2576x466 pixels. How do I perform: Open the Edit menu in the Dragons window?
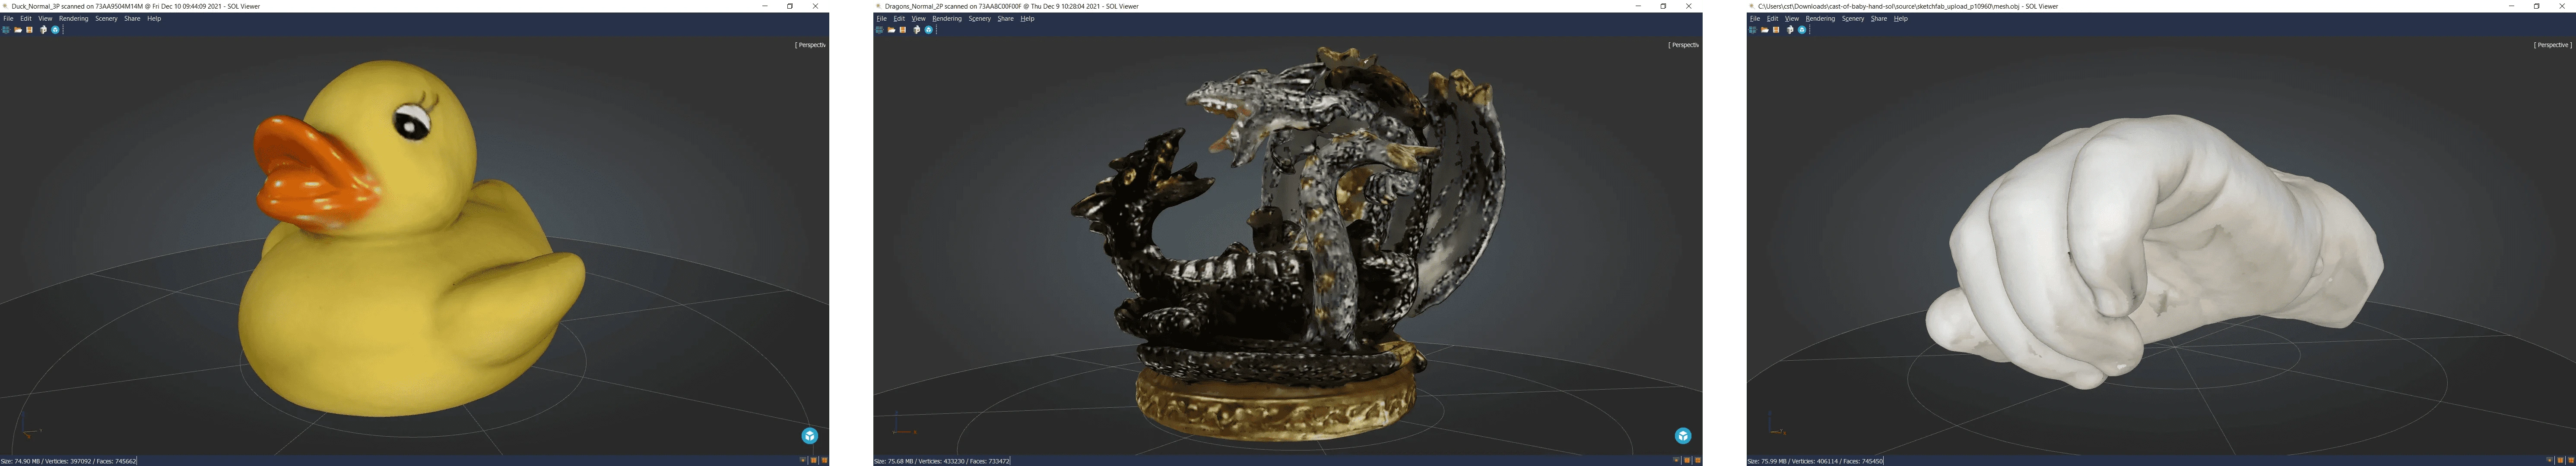(899, 18)
